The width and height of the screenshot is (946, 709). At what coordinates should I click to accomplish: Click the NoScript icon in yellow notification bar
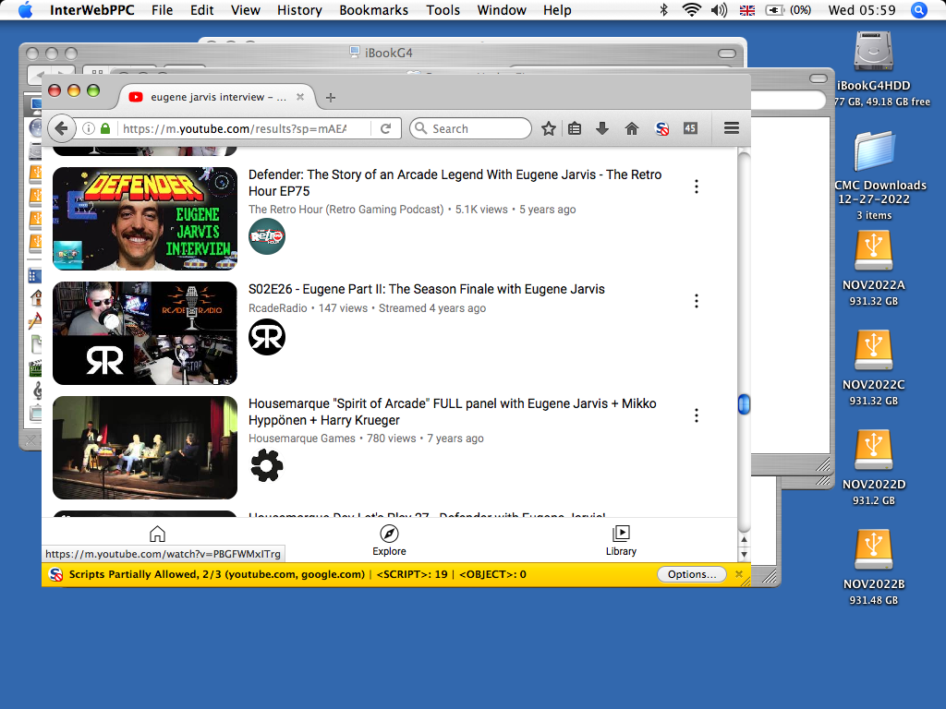pos(55,574)
